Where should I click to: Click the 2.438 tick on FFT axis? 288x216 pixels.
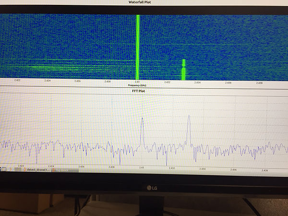[x=264, y=170]
